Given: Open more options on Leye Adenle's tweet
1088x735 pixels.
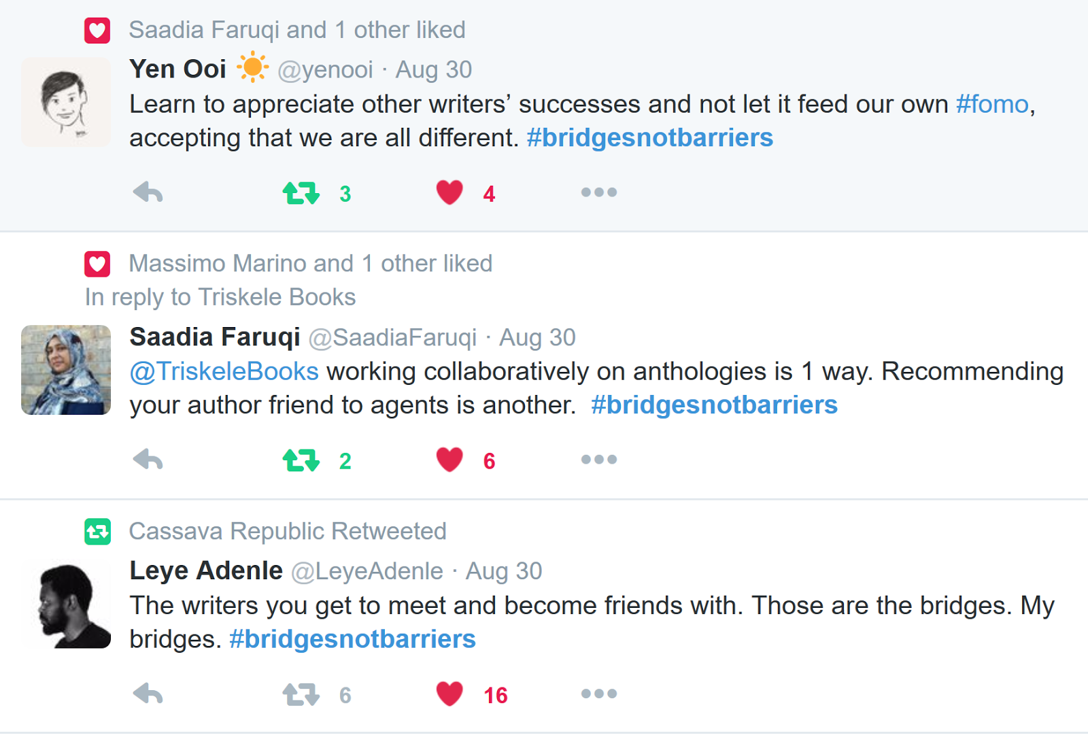Looking at the screenshot, I should coord(598,694).
